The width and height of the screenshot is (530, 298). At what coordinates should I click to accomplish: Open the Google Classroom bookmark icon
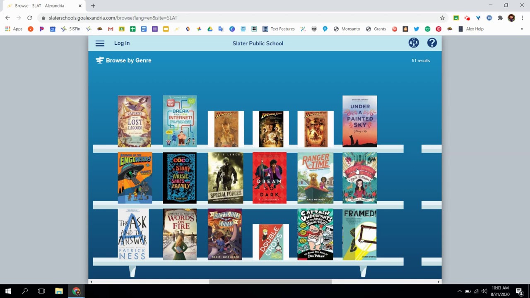click(x=122, y=29)
